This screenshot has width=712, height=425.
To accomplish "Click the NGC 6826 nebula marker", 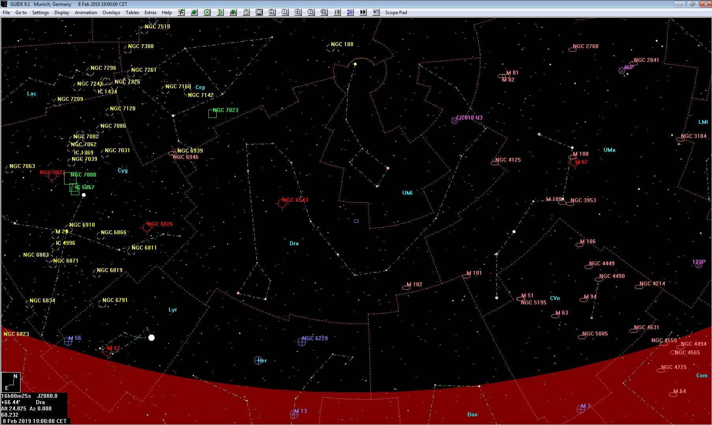I will pyautogui.click(x=147, y=227).
